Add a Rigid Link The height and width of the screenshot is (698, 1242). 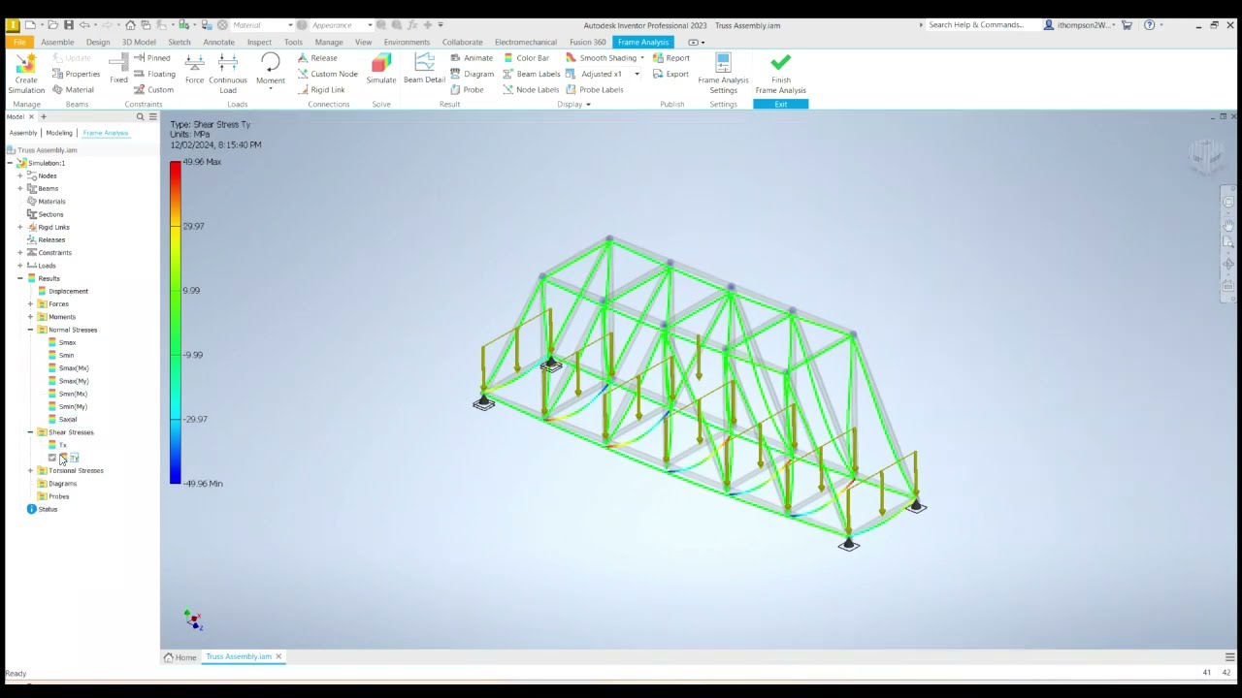click(x=320, y=89)
